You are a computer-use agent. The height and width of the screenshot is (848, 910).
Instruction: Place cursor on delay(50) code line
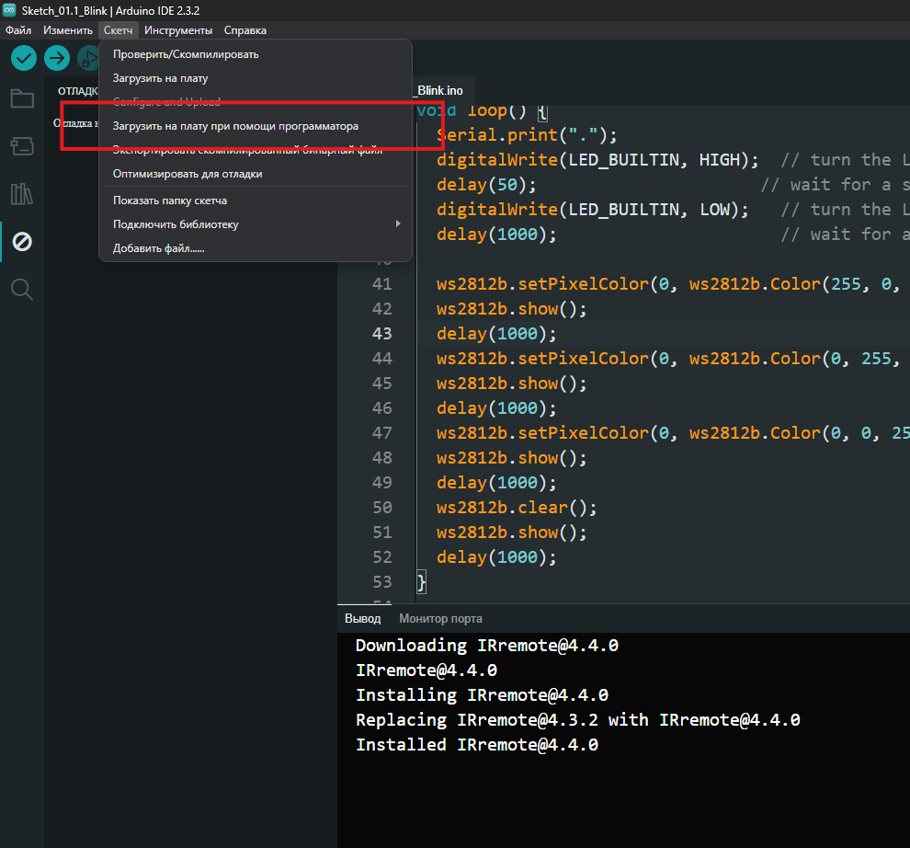click(x=486, y=185)
